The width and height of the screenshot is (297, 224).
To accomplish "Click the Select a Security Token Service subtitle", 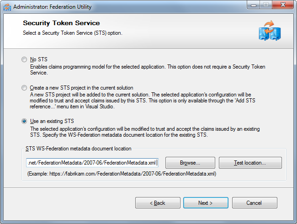I will tap(72, 33).
